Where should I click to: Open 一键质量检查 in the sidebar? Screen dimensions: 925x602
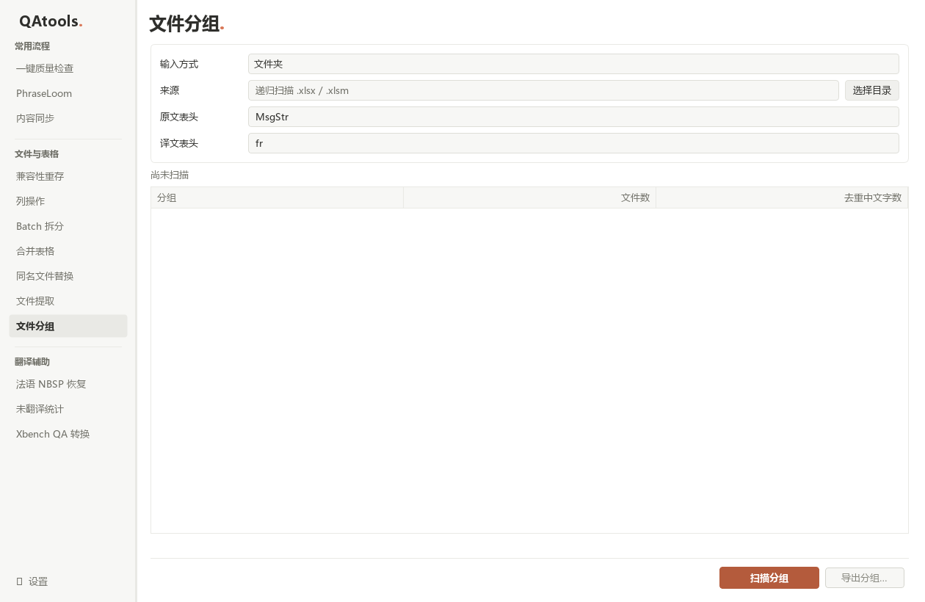coord(68,68)
